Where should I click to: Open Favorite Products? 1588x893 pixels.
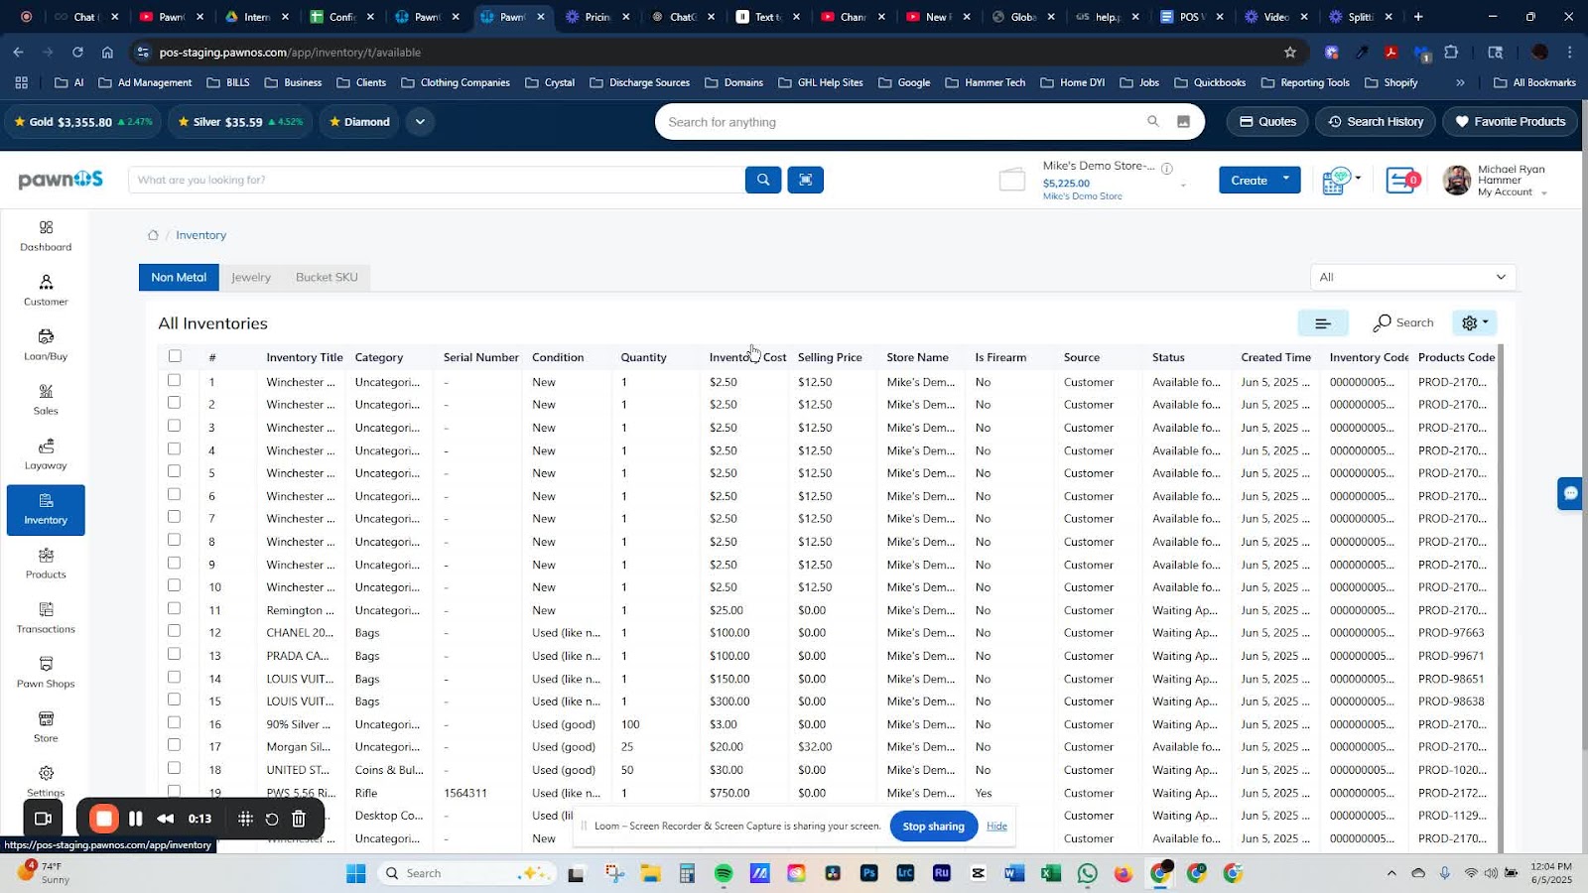[x=1510, y=122]
